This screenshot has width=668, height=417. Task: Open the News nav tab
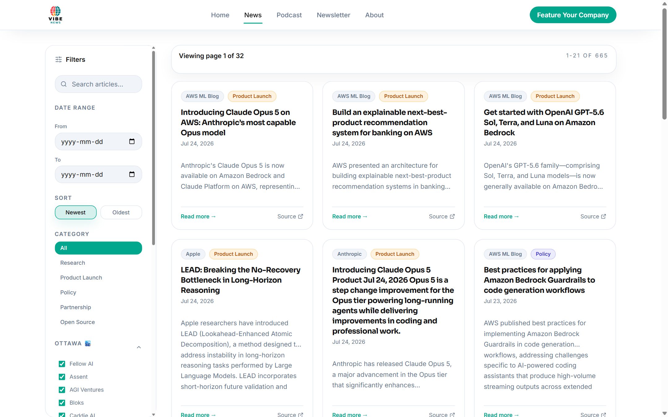click(x=253, y=15)
